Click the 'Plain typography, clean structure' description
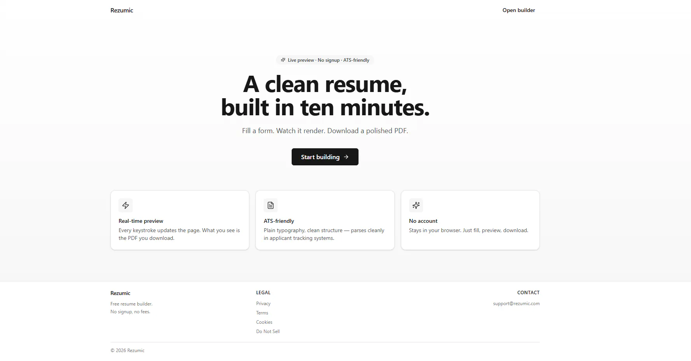The image size is (691, 361). coord(324,234)
